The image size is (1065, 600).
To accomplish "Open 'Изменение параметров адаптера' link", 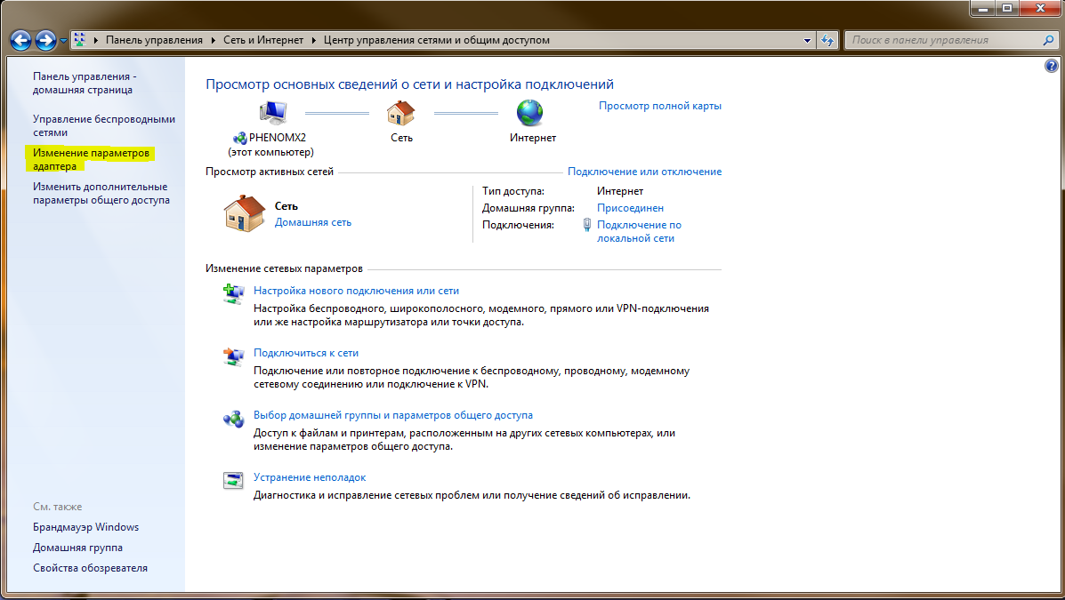I will click(x=91, y=159).
